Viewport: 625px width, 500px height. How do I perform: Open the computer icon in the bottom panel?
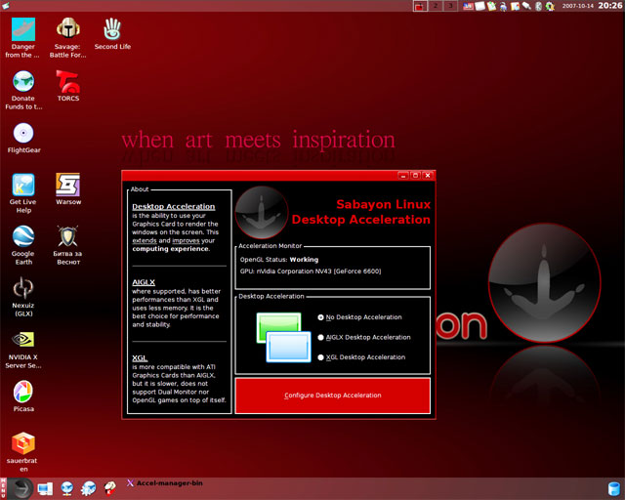click(x=45, y=489)
